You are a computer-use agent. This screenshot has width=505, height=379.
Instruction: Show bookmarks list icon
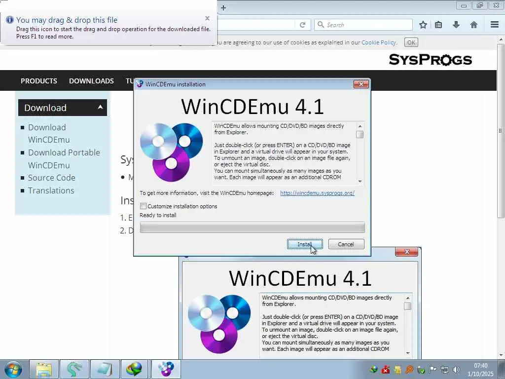pos(438,25)
